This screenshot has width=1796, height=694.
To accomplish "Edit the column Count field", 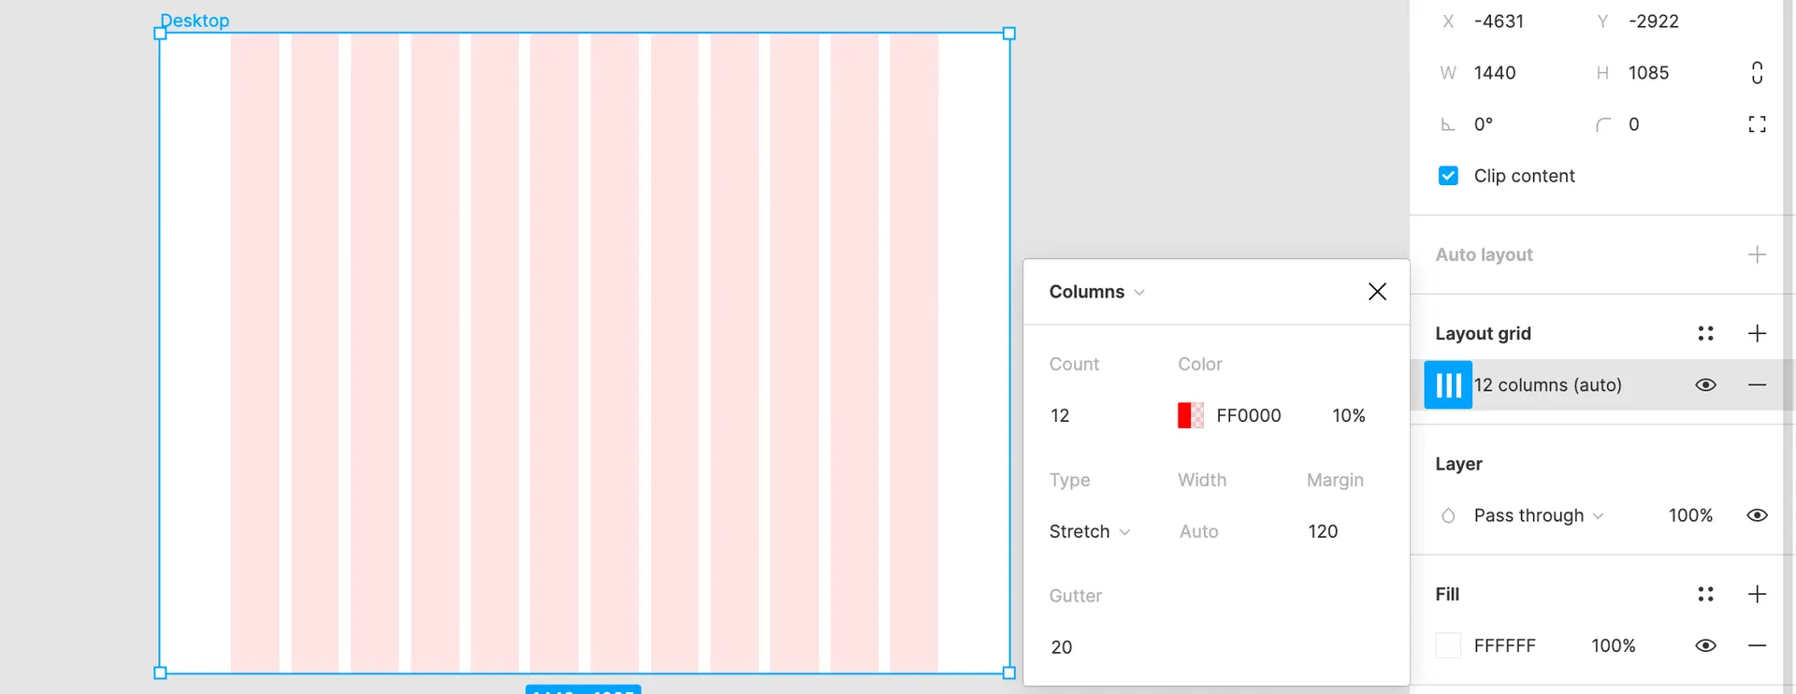I will click(1060, 415).
